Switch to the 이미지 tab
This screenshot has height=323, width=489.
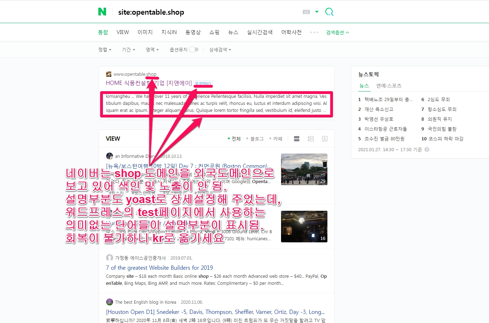(145, 32)
